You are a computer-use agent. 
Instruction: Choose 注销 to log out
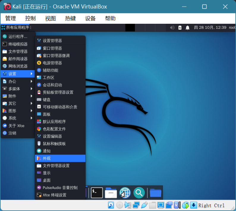pyautogui.click(x=18, y=133)
